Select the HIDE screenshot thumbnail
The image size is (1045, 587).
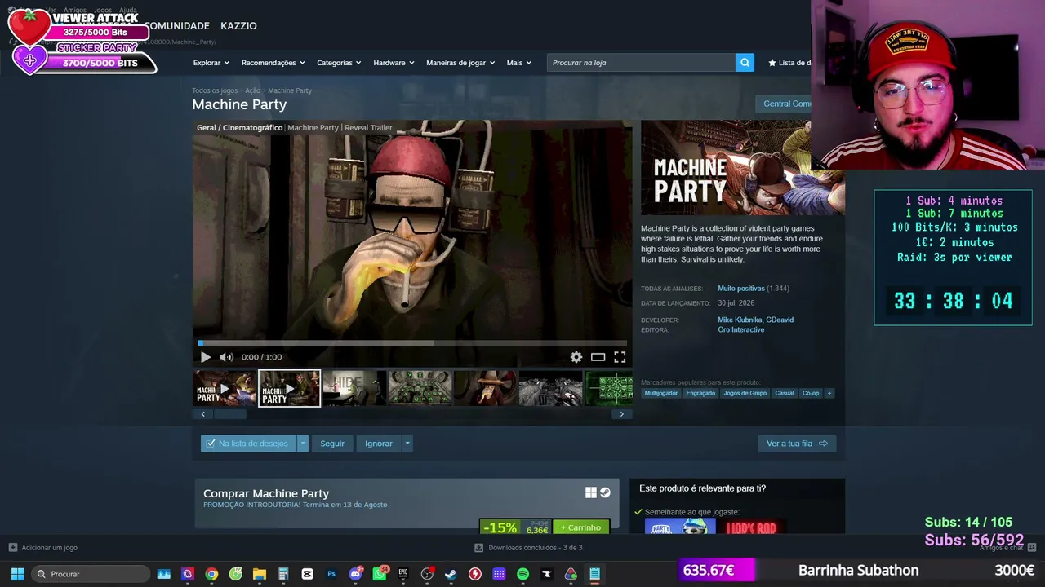click(354, 388)
